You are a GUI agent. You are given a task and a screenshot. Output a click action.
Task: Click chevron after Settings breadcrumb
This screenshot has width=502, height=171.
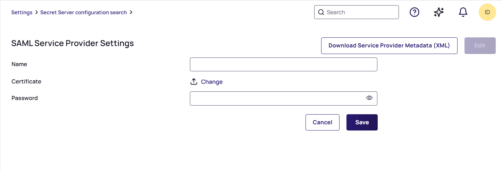pyautogui.click(x=36, y=12)
